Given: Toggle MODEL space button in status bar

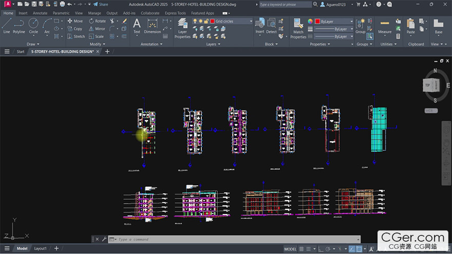Looking at the screenshot, I should tap(290, 249).
